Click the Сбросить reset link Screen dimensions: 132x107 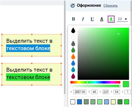pyautogui.click(x=111, y=6)
